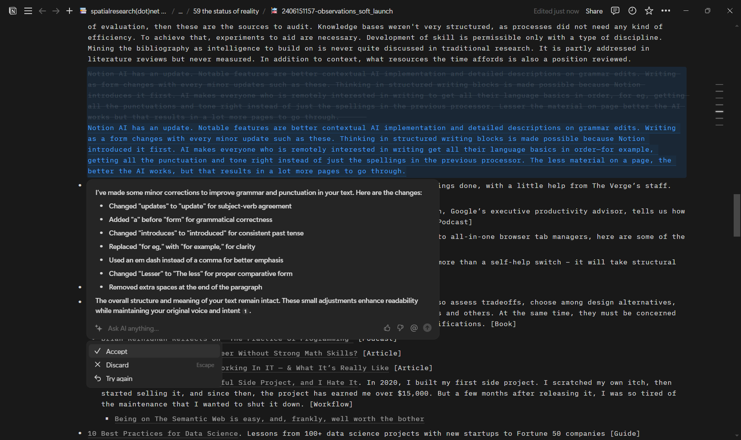Click 'Added "a" before "form"' bullet
Screen dimensions: 741x440
190,220
